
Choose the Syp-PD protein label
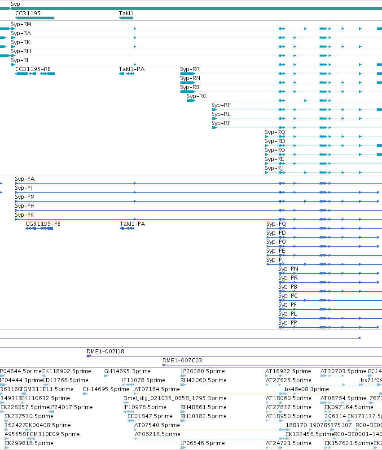pos(276,233)
